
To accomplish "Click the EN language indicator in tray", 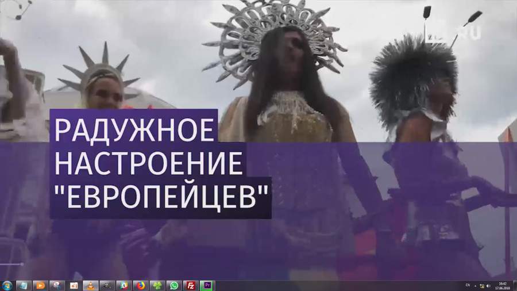I will point(468,285).
